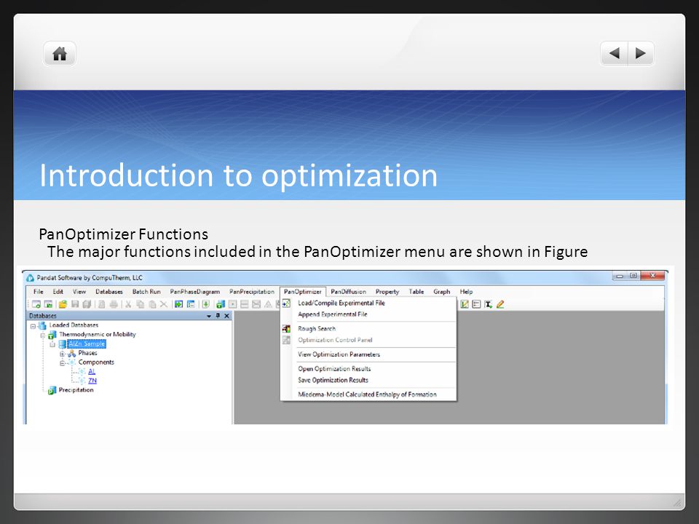Choose Rough Search menu entry
699x524 pixels.
[x=368, y=328]
